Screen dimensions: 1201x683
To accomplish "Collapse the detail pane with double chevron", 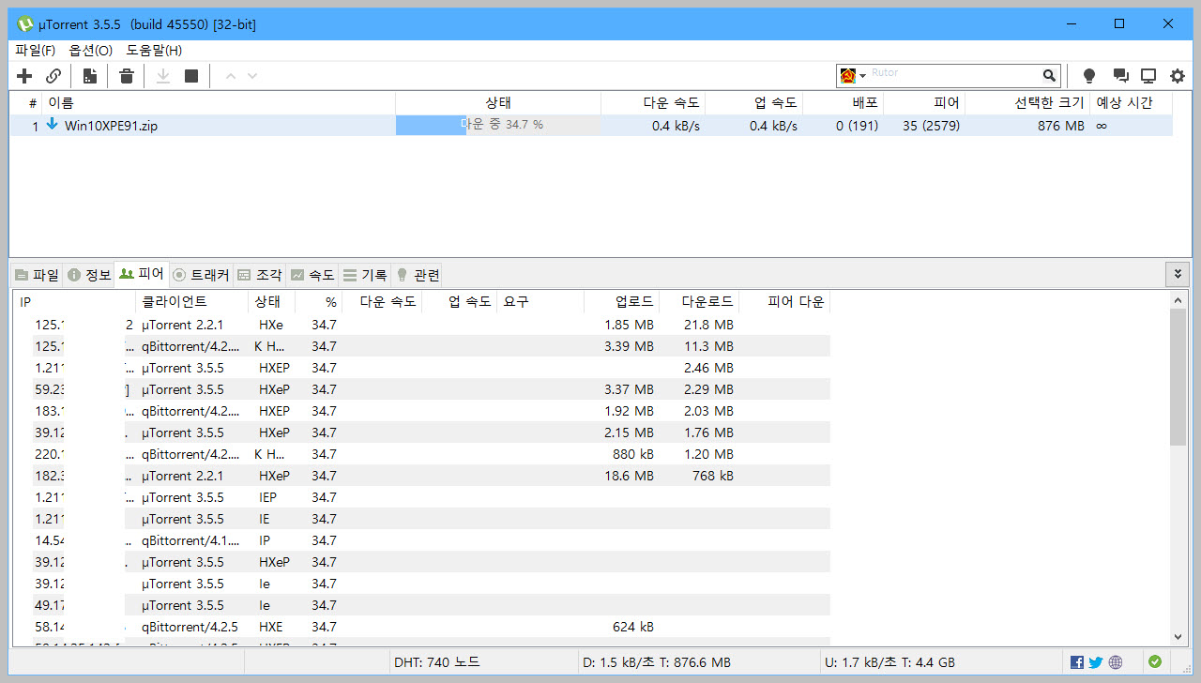I will [x=1178, y=274].
